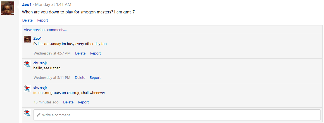Delete the "ballin, see u then" comment
Image resolution: width=324 pixels, height=123 pixels.
(x=80, y=78)
